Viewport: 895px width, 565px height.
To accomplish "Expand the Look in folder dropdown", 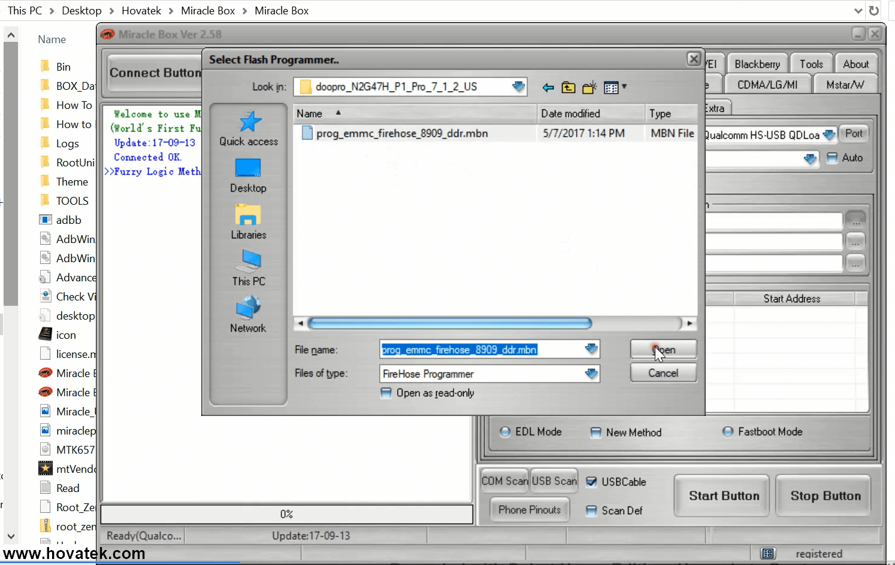I will [x=518, y=87].
